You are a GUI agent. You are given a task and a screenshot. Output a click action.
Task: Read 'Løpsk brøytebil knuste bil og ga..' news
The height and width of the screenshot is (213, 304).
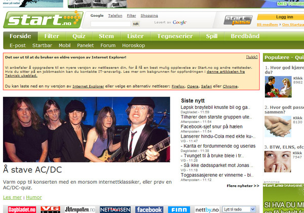[215, 107]
